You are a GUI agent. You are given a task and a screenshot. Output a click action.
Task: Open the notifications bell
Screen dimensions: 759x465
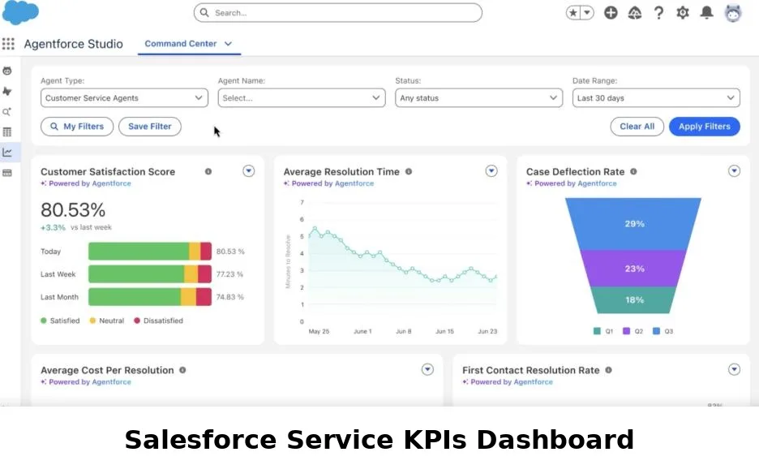click(x=707, y=13)
